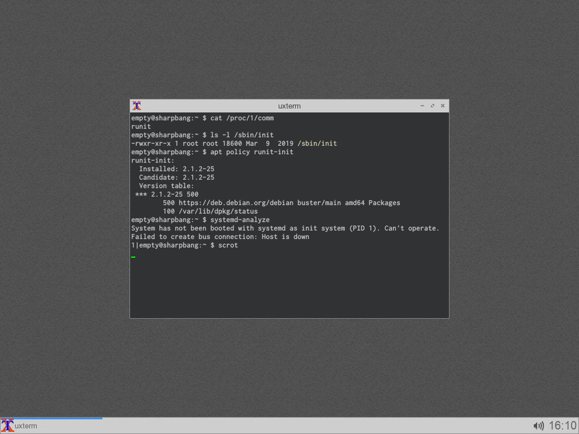Click the "Version table:" line
579x434 pixels.
(167, 186)
